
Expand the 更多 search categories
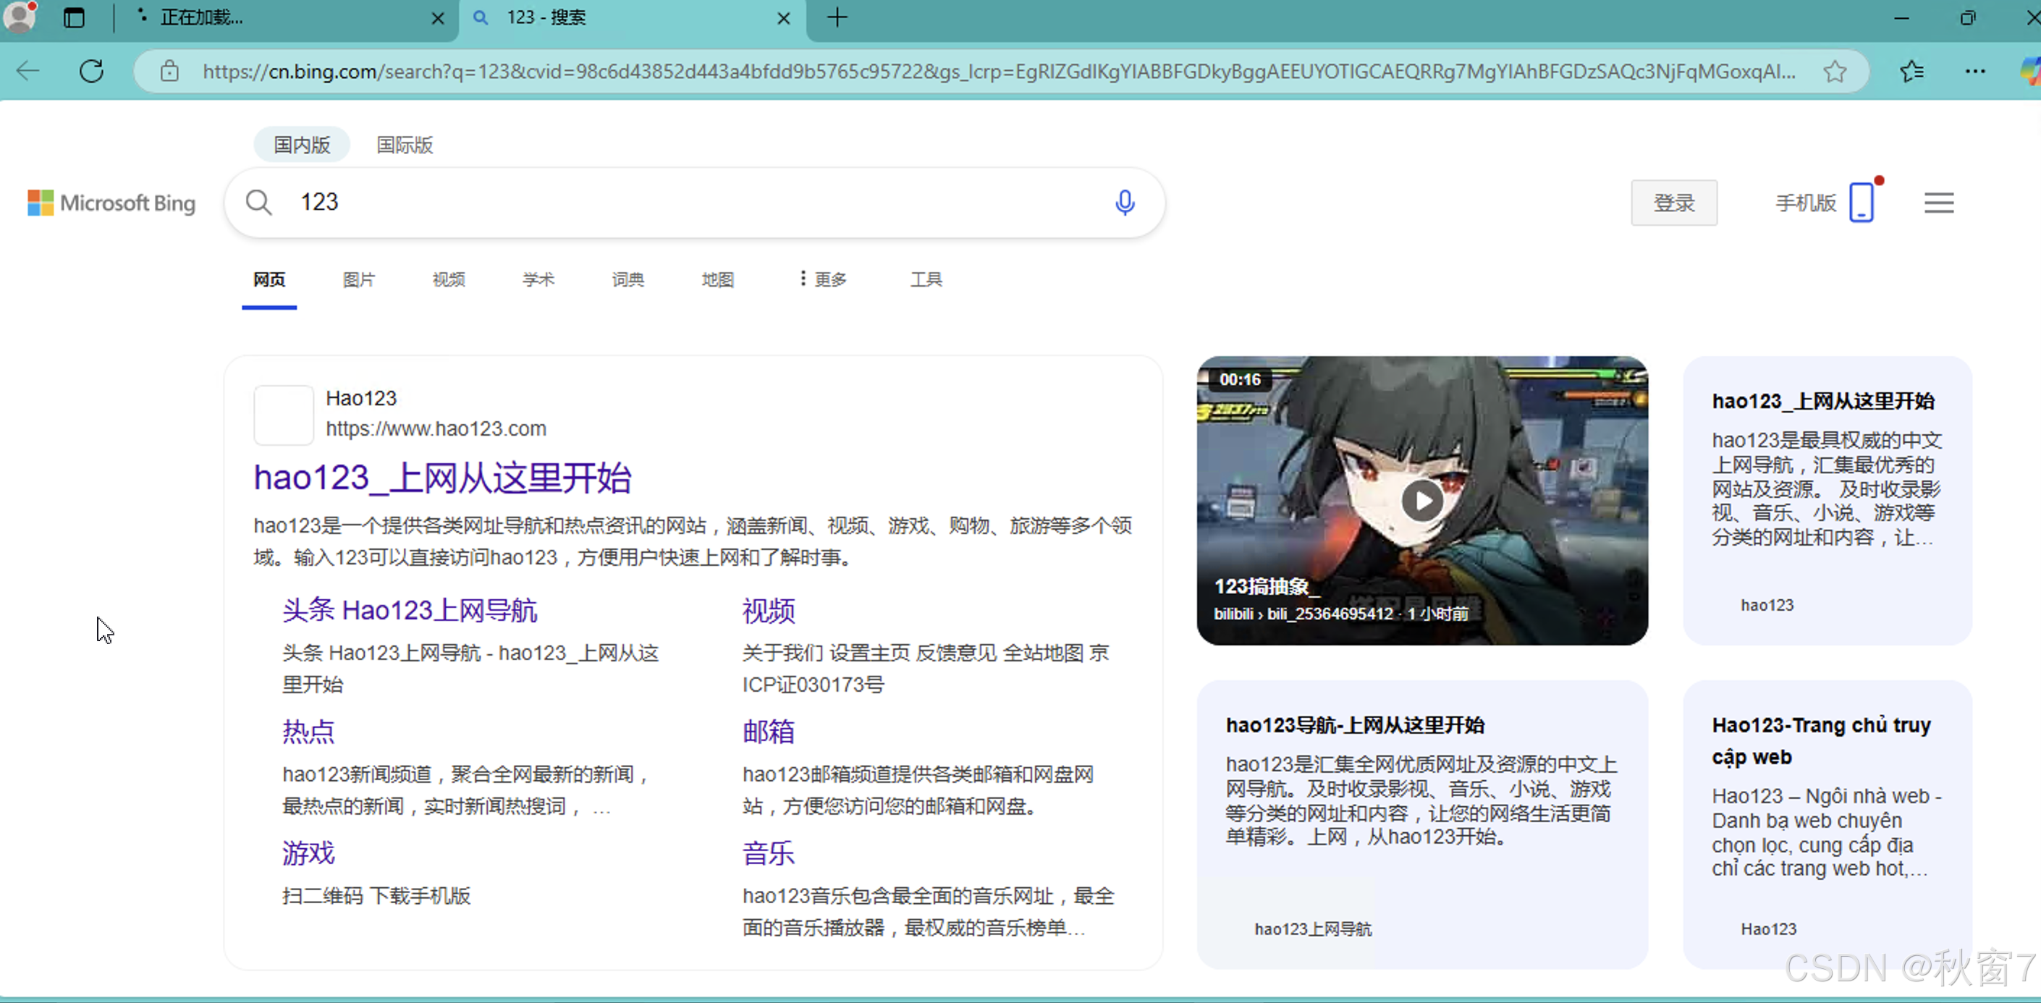pos(823,279)
